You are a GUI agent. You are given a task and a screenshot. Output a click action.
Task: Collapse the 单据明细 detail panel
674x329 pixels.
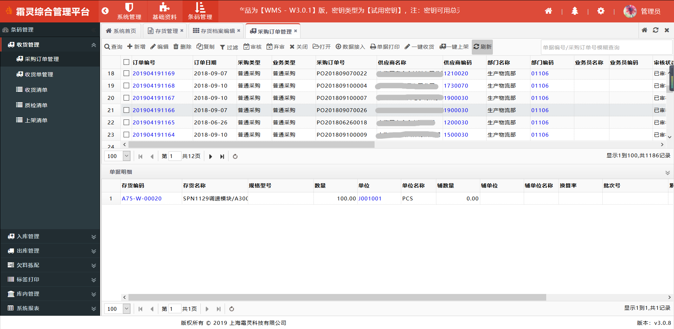667,172
